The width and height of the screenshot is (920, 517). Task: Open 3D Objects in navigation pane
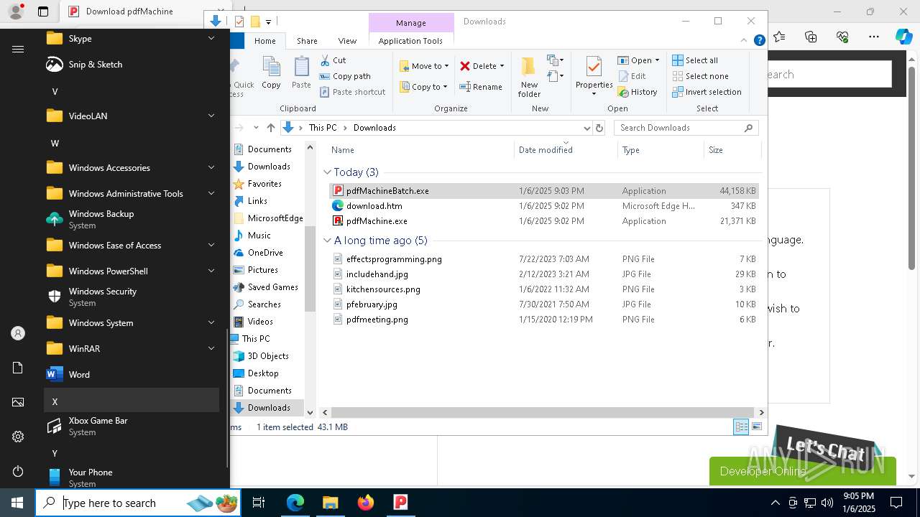[x=267, y=356]
